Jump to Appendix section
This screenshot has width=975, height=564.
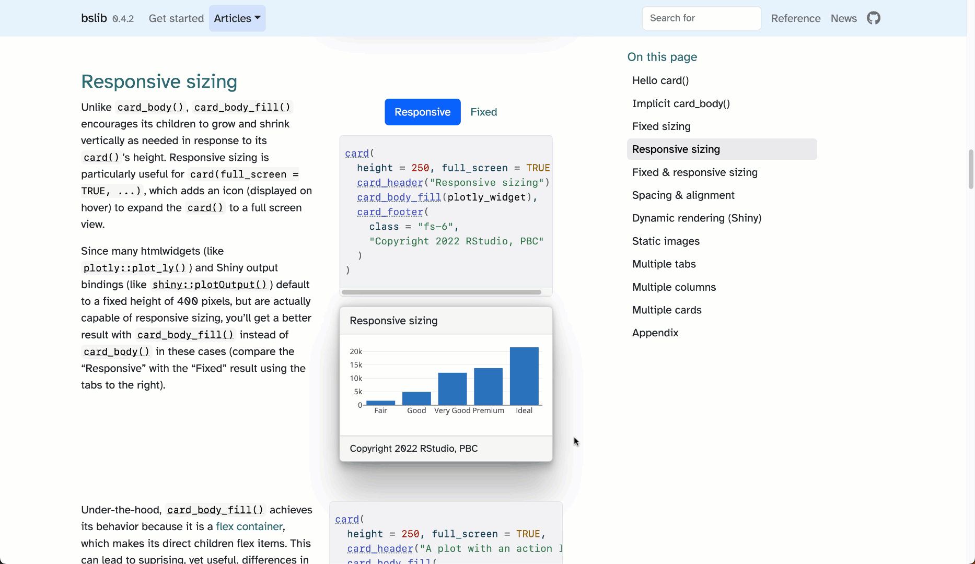pyautogui.click(x=655, y=333)
